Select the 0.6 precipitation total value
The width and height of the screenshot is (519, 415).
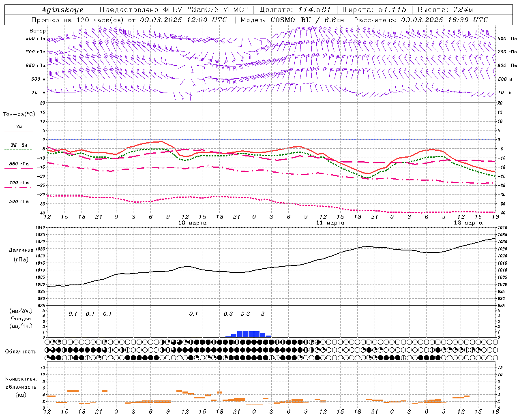pyautogui.click(x=228, y=314)
